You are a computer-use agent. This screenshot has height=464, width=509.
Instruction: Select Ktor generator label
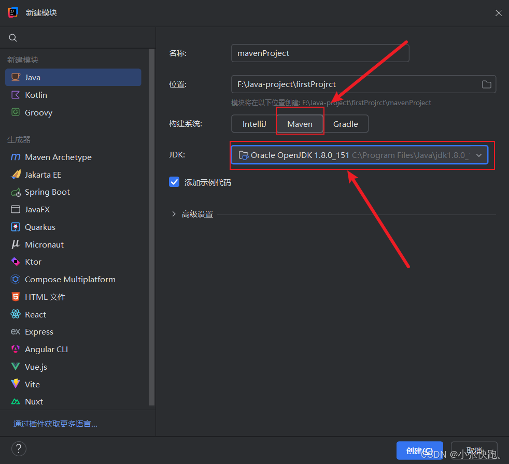click(33, 262)
